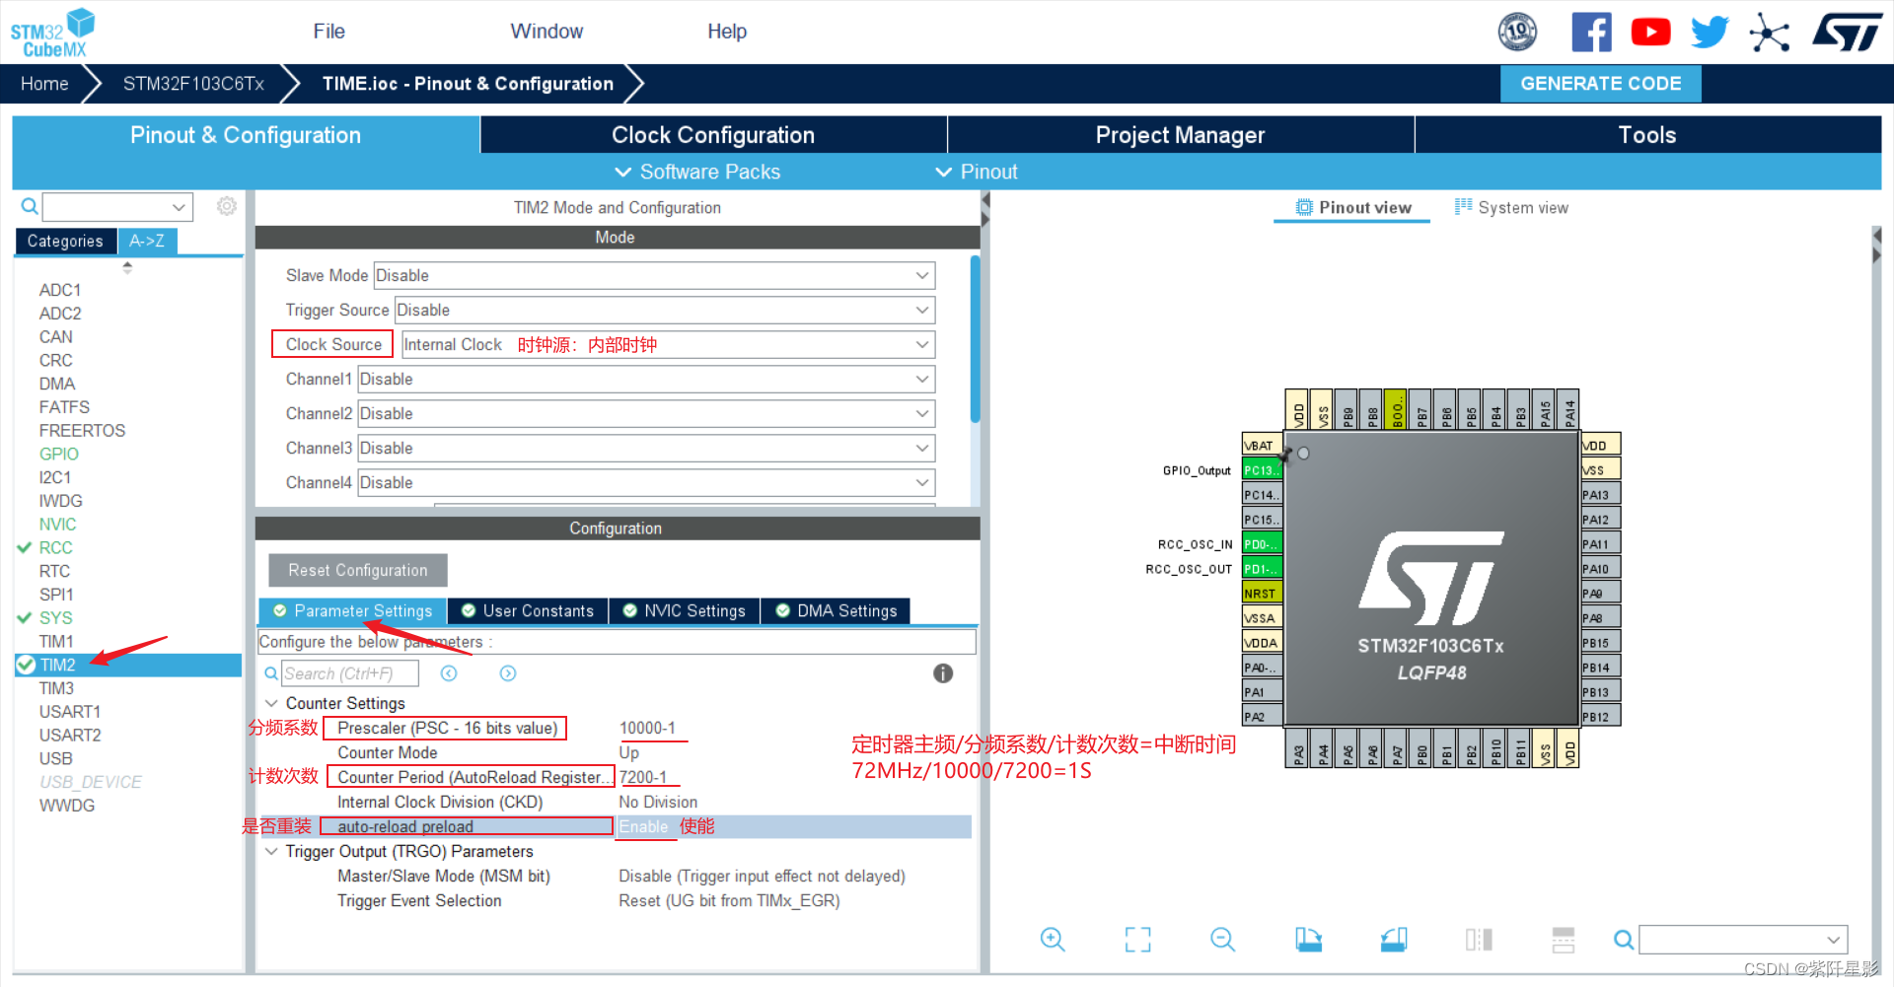
Task: Select the NRST pin on the chip
Action: 1262,594
